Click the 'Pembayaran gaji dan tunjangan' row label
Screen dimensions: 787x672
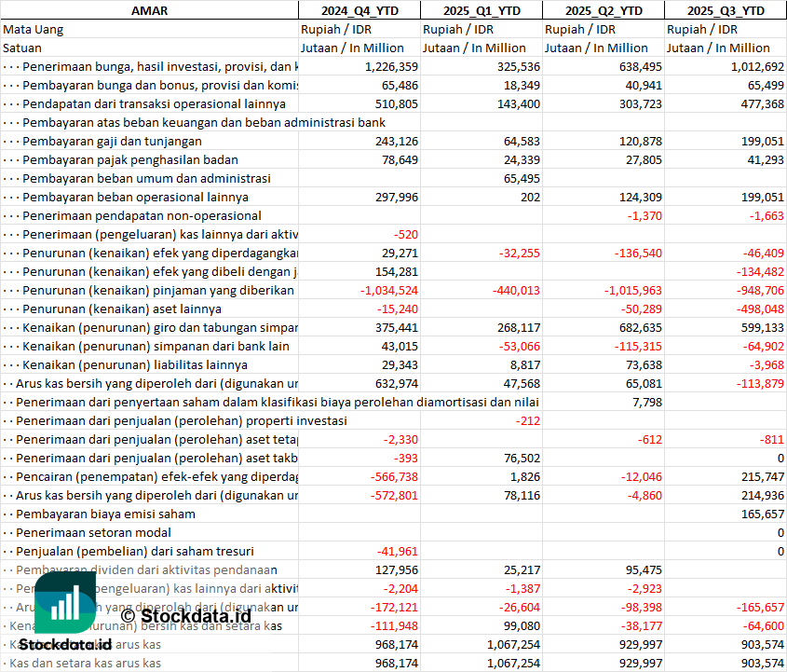(112, 141)
